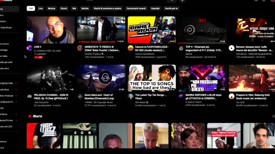Select the Notizie filter chip

[x=85, y=9]
